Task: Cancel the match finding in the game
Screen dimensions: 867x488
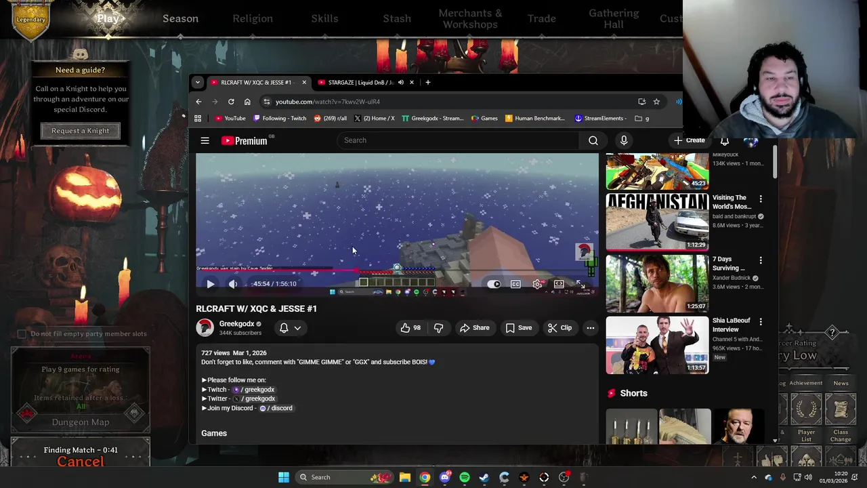Action: pyautogui.click(x=81, y=462)
